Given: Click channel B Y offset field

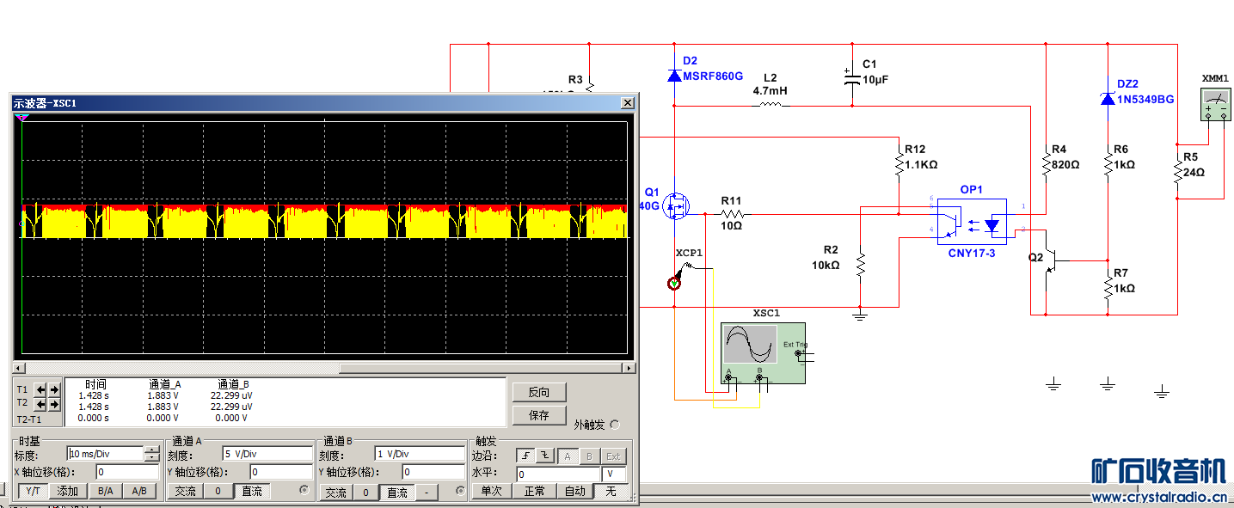Looking at the screenshot, I should click(433, 472).
